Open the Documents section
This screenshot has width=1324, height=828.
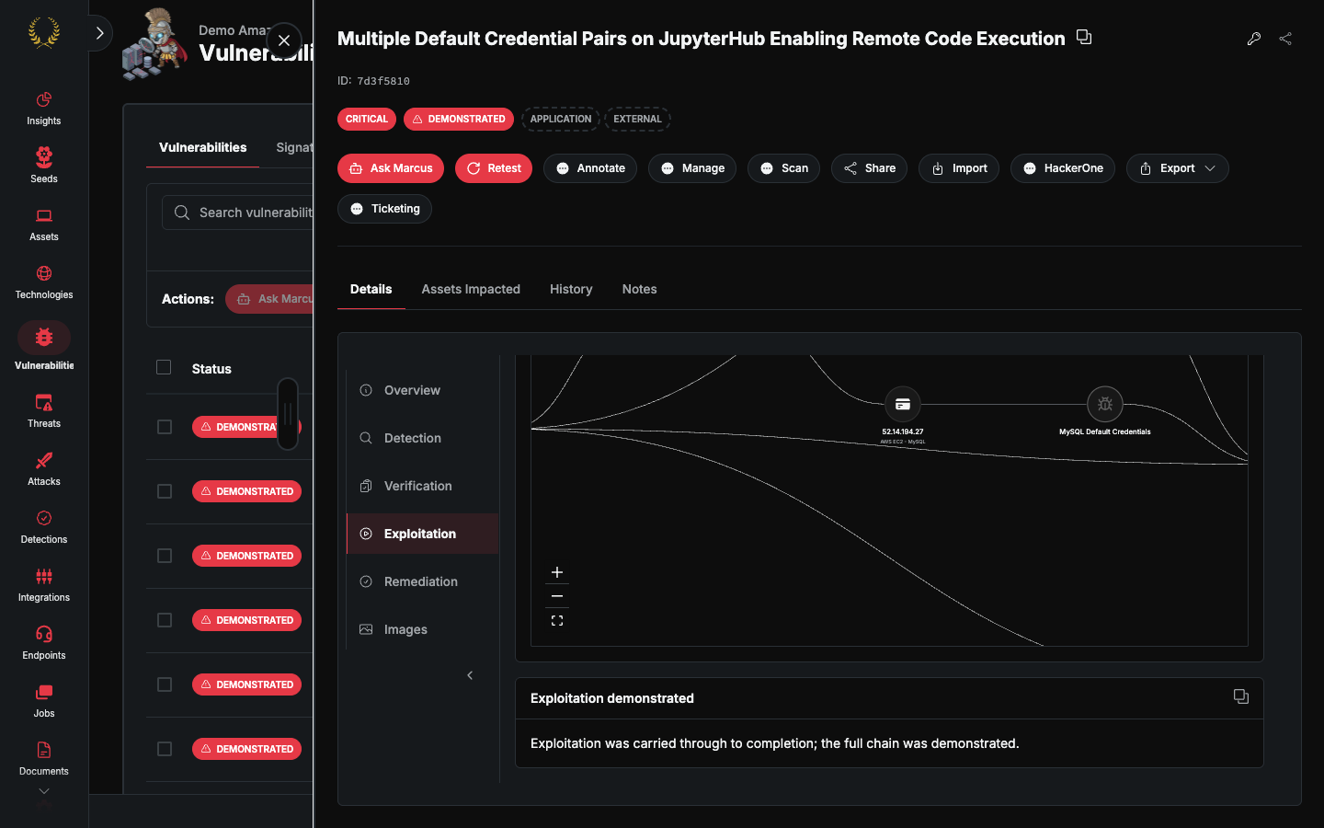pos(43,759)
